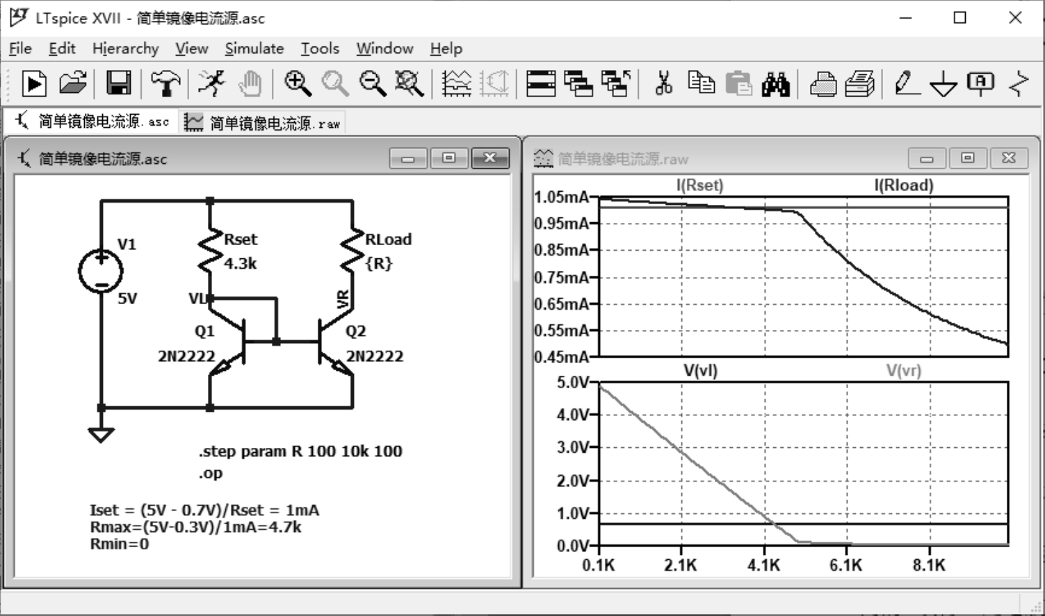Screen dimensions: 1045x616
Task: Click the Zoom to fit icon
Action: pos(410,84)
